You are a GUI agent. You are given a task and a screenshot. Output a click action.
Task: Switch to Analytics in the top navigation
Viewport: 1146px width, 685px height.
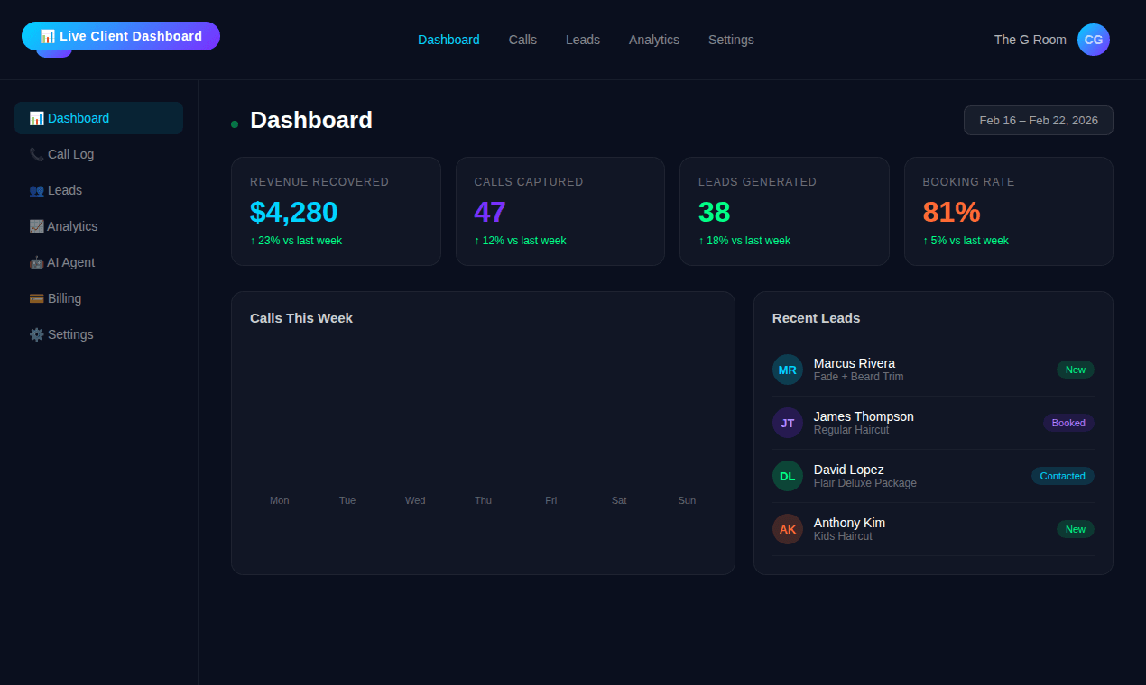(x=653, y=40)
